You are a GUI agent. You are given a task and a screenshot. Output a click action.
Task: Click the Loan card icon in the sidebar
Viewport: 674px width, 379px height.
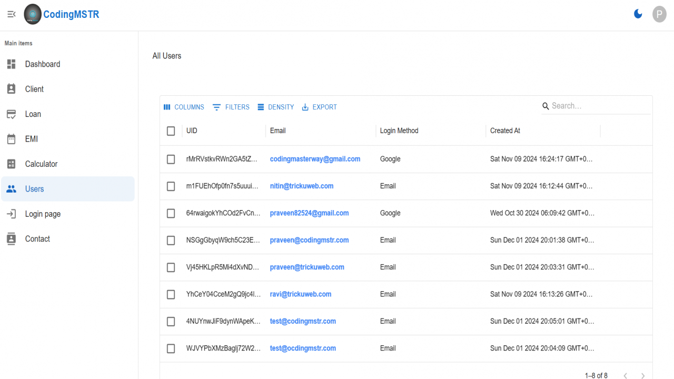coord(12,114)
